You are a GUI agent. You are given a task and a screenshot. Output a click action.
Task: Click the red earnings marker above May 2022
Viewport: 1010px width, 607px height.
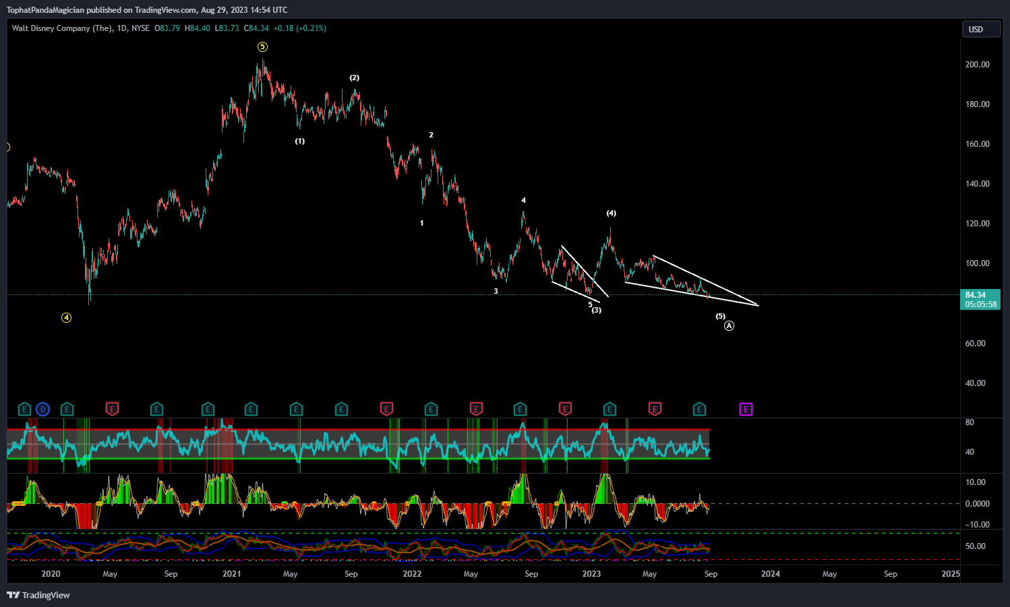[476, 409]
